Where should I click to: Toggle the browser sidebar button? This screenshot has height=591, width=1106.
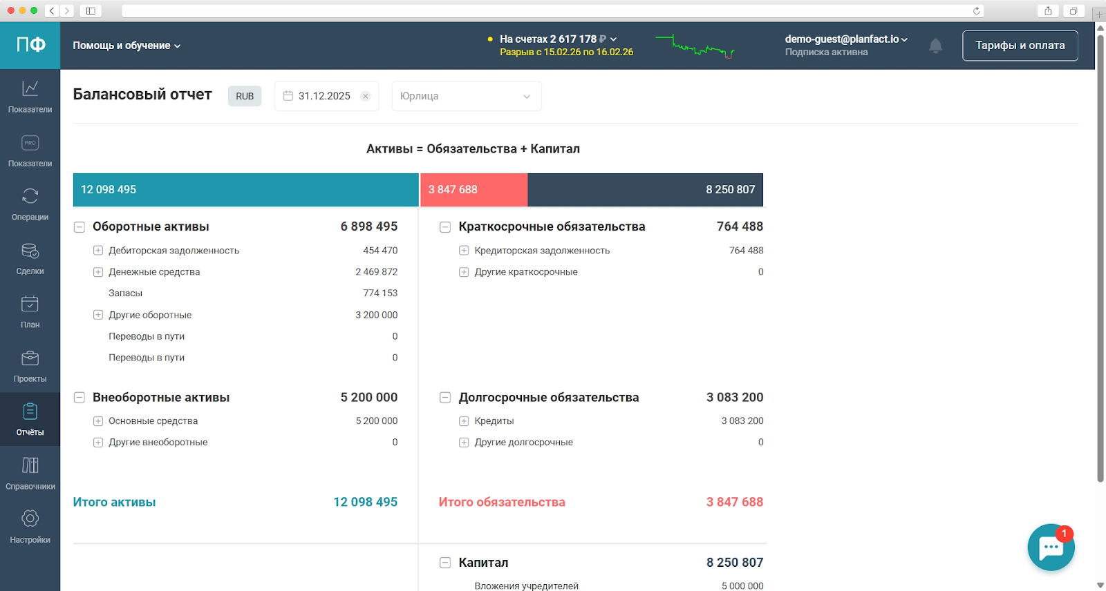point(91,10)
